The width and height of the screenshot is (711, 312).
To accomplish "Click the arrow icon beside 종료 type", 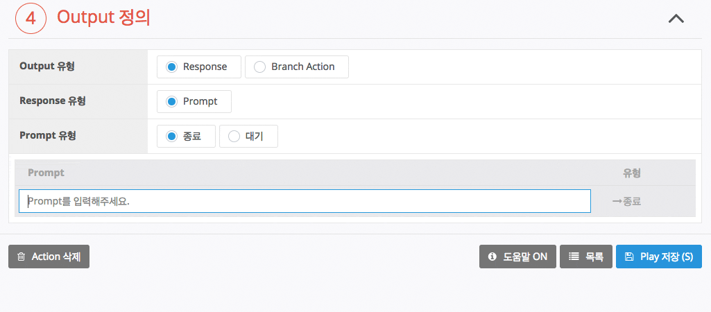I will [616, 202].
